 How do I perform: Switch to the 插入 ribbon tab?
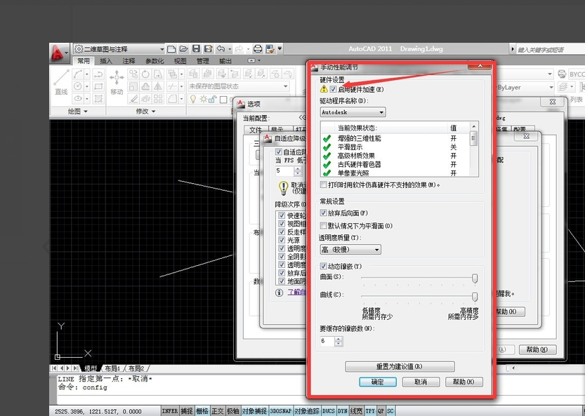tap(106, 61)
